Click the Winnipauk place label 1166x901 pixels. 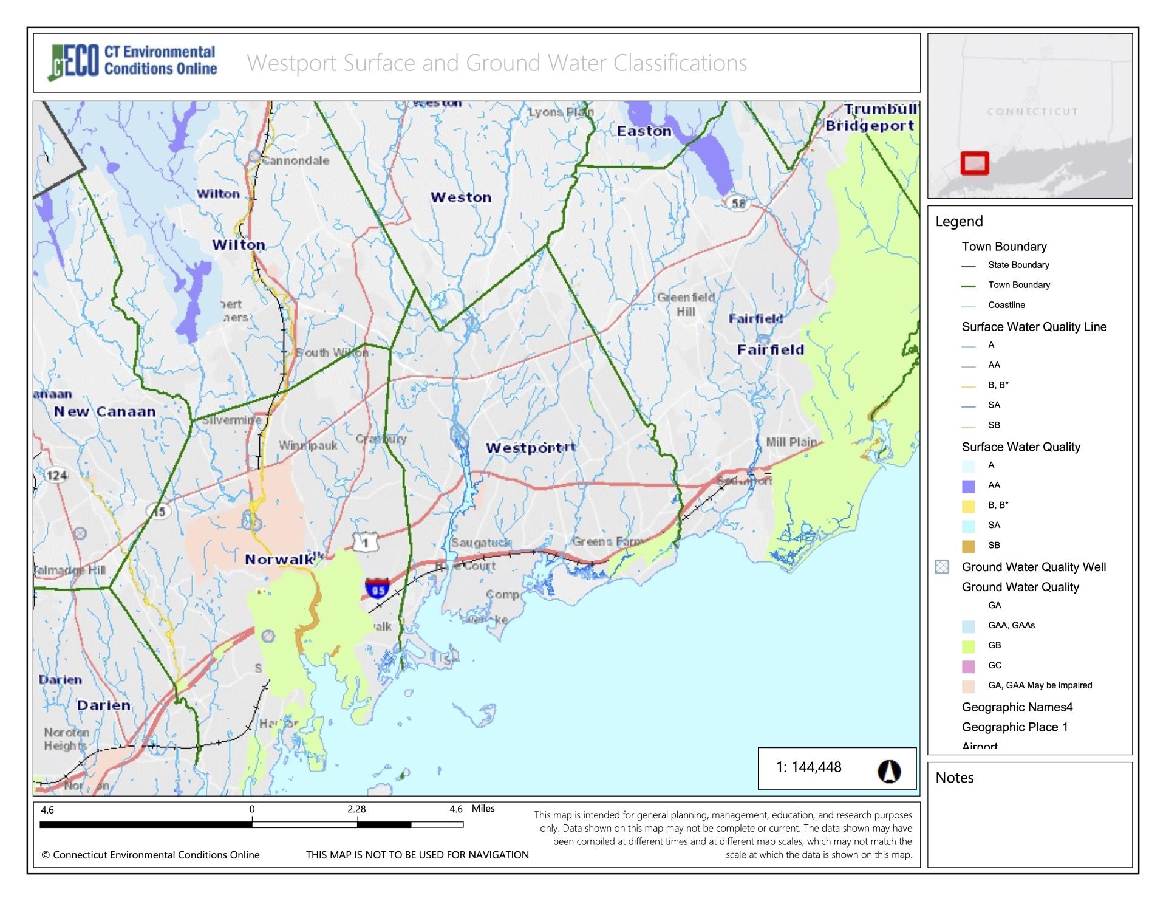(x=308, y=445)
